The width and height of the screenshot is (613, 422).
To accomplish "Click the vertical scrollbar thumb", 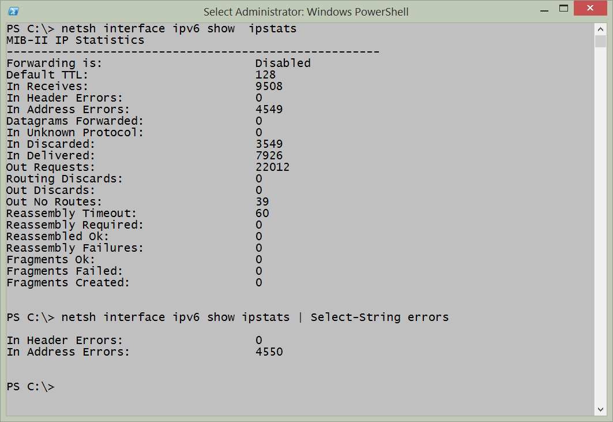I will 600,42.
